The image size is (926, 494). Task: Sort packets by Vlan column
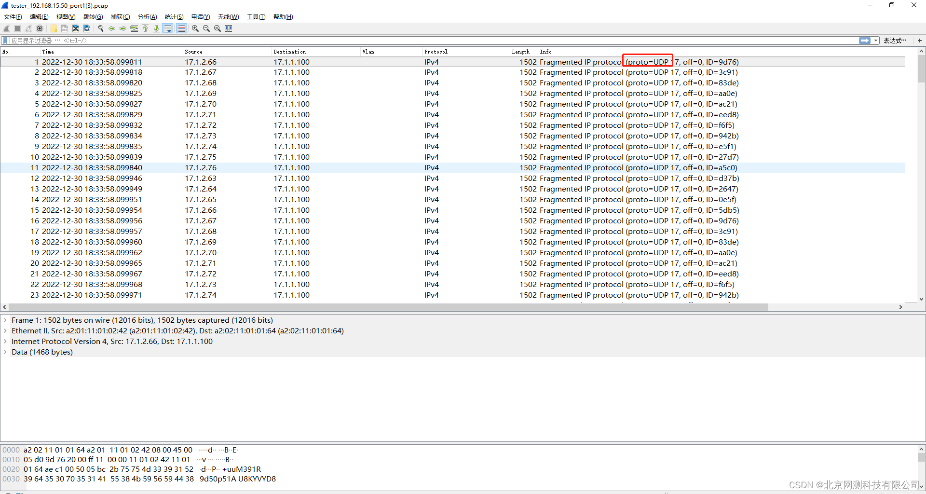(392, 52)
